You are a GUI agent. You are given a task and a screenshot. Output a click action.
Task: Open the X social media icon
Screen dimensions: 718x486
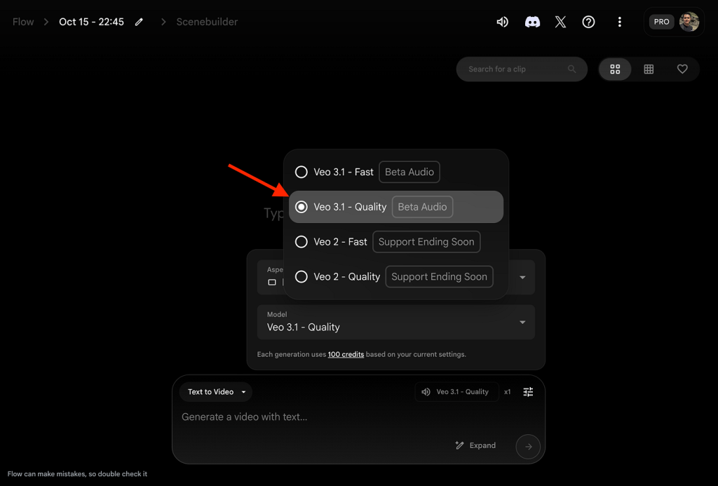click(560, 22)
